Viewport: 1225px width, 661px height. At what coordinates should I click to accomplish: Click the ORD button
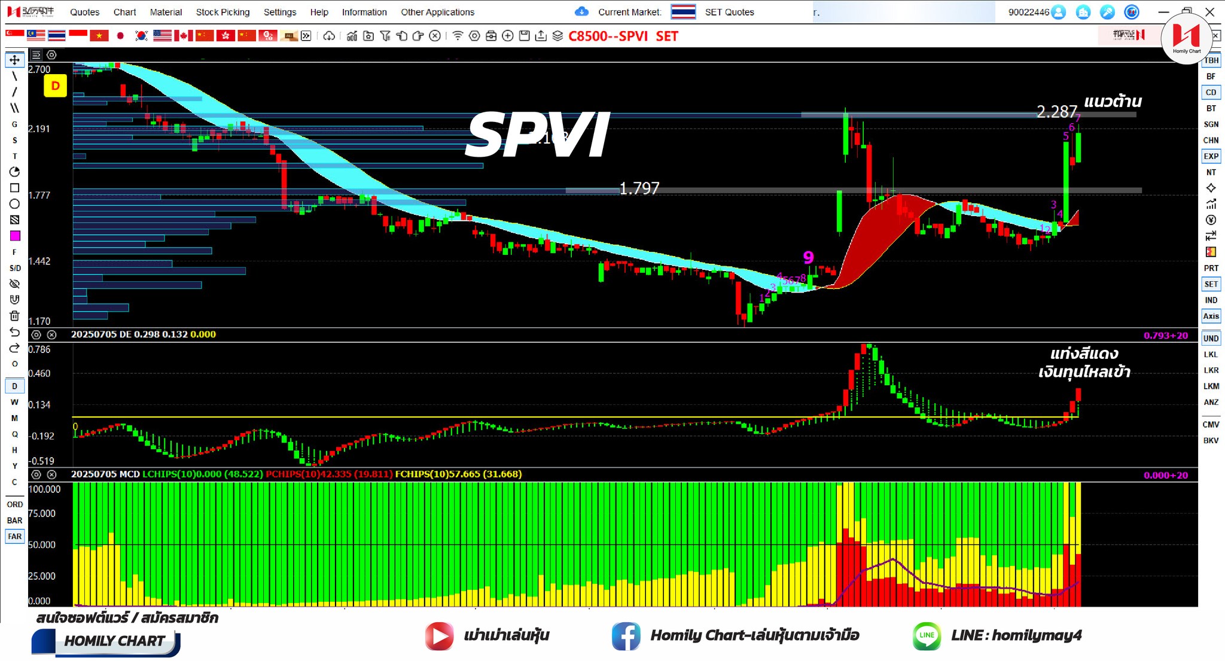point(14,504)
